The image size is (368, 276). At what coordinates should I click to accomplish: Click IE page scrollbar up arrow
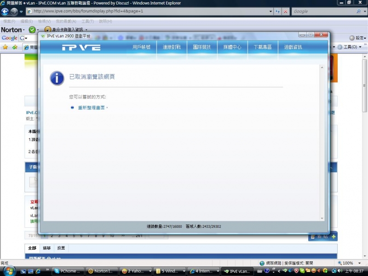(365, 57)
